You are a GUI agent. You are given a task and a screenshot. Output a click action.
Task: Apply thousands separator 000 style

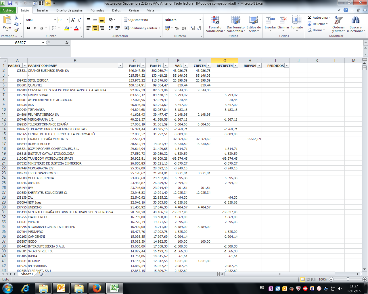point(184,28)
